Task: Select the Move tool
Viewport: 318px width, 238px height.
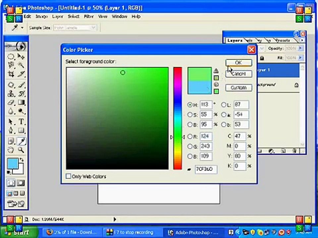Action: 21,57
